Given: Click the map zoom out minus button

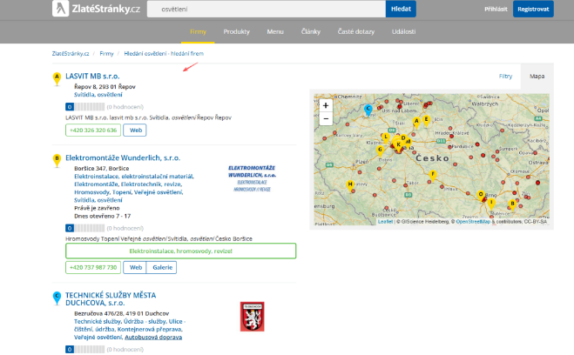Looking at the screenshot, I should (326, 117).
